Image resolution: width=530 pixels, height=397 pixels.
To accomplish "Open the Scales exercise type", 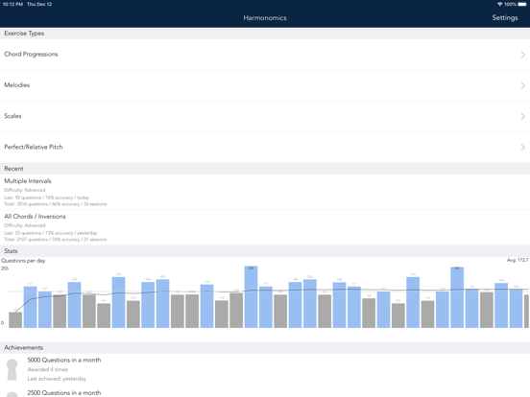I will click(265, 116).
